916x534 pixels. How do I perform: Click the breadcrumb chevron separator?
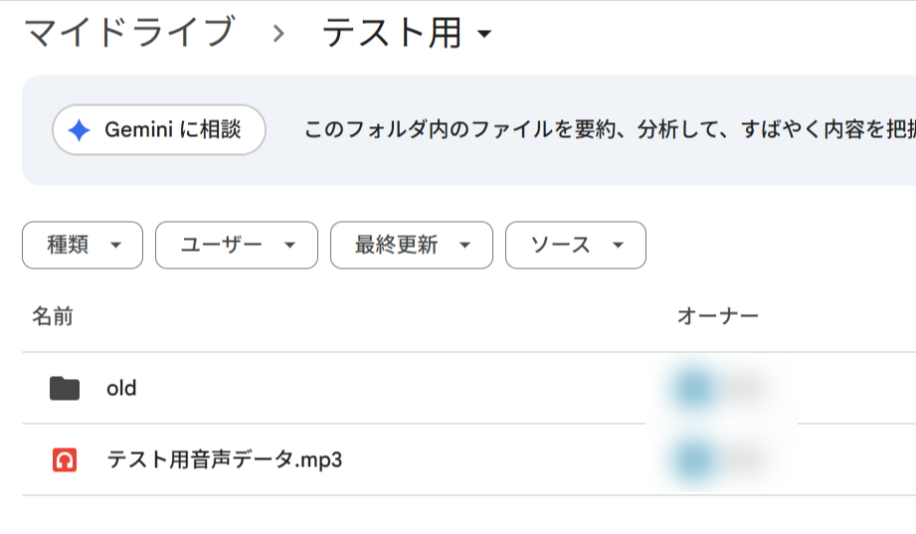click(278, 33)
